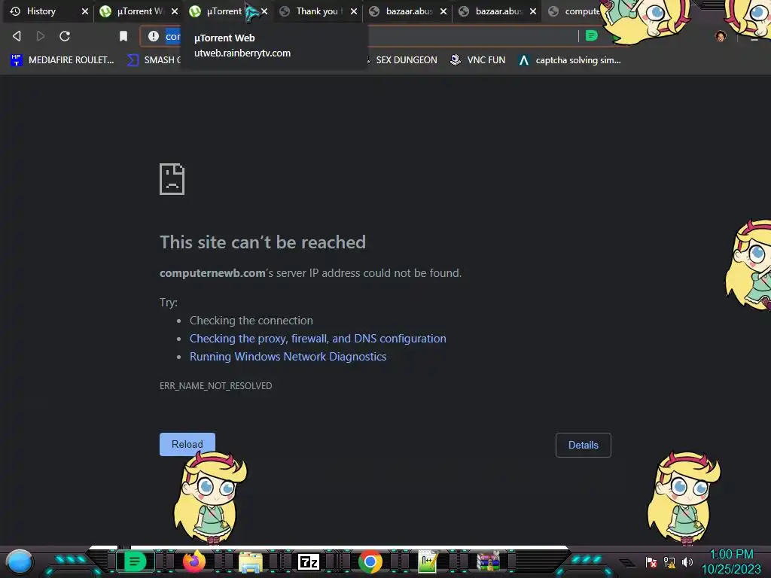771x578 pixels.
Task: Go back with the browser back arrow
Action: pos(17,36)
